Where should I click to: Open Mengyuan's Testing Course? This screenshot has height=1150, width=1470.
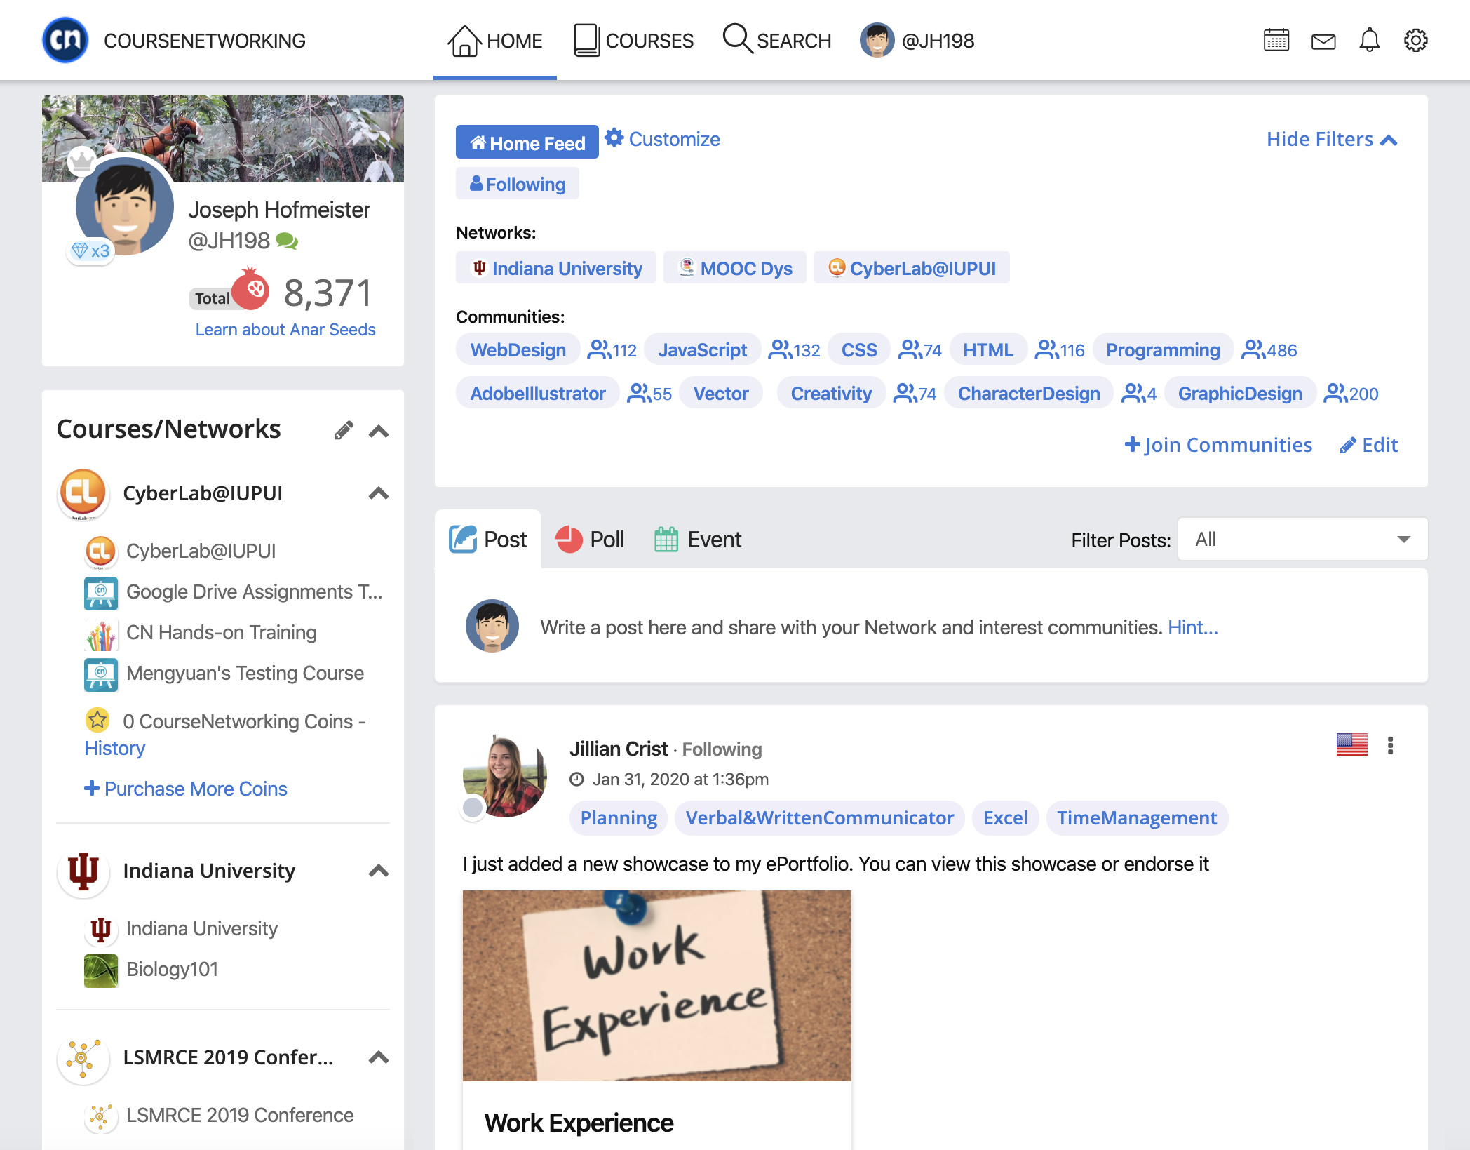coord(224,674)
